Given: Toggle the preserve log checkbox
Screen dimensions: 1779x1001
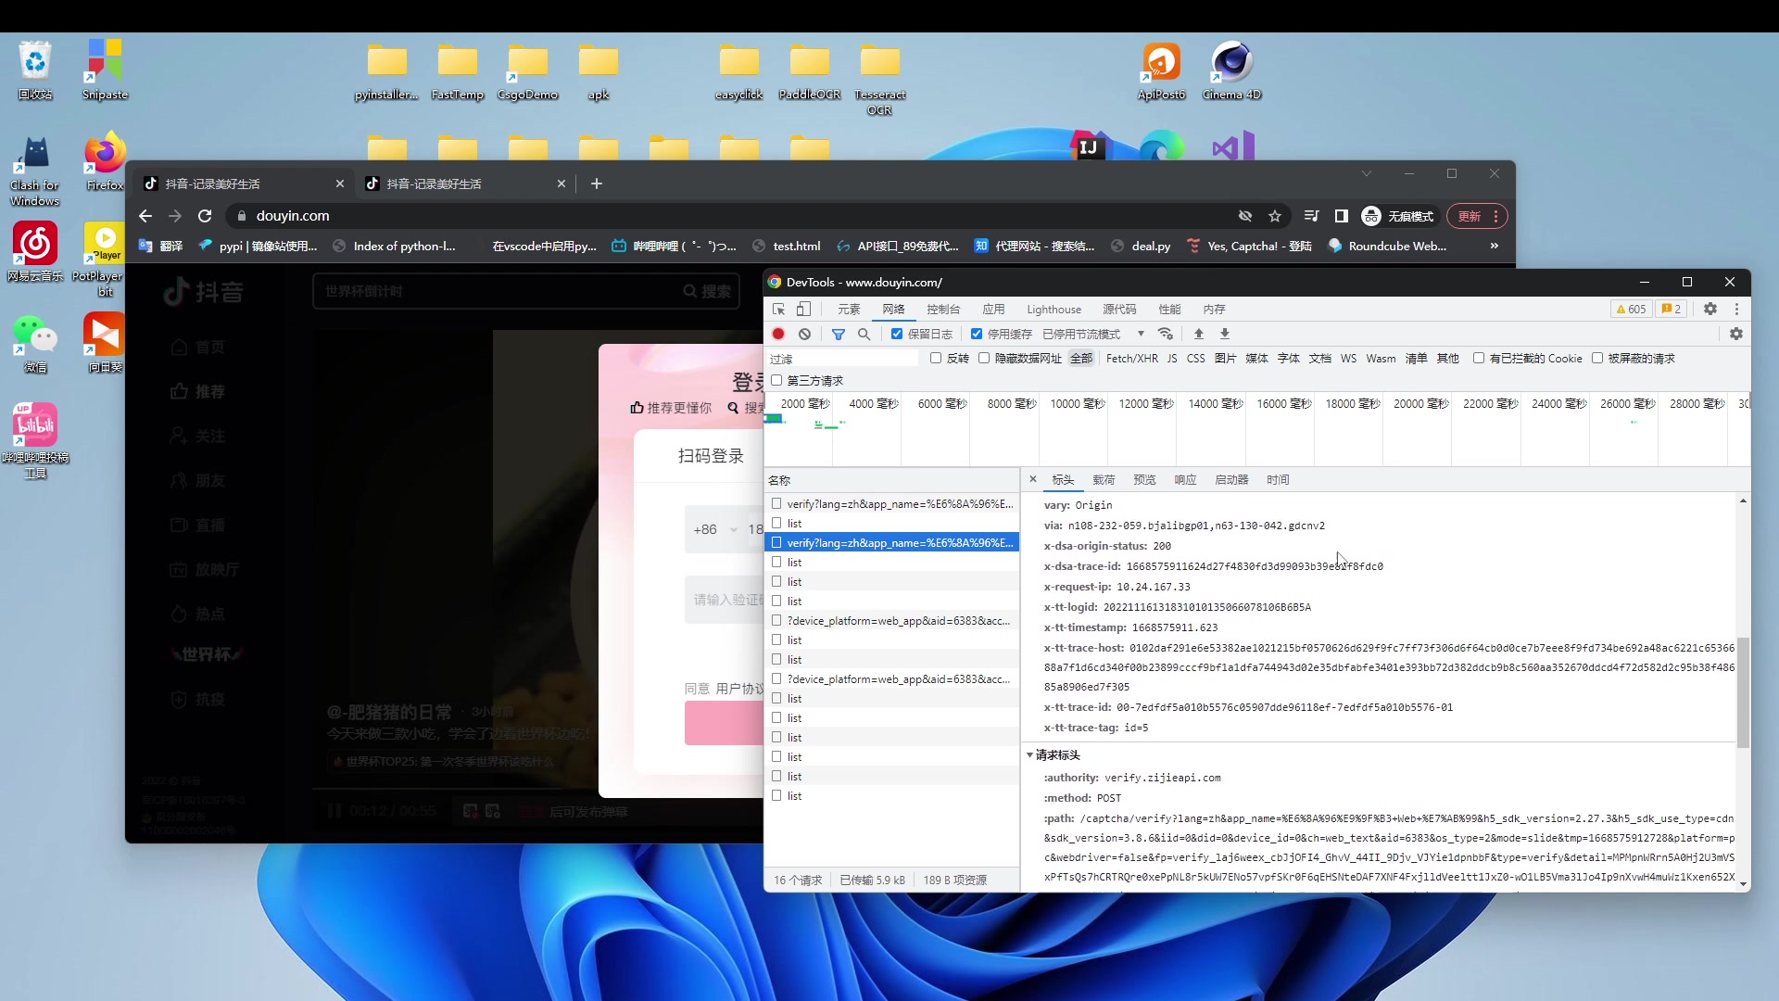Looking at the screenshot, I should click(x=897, y=334).
